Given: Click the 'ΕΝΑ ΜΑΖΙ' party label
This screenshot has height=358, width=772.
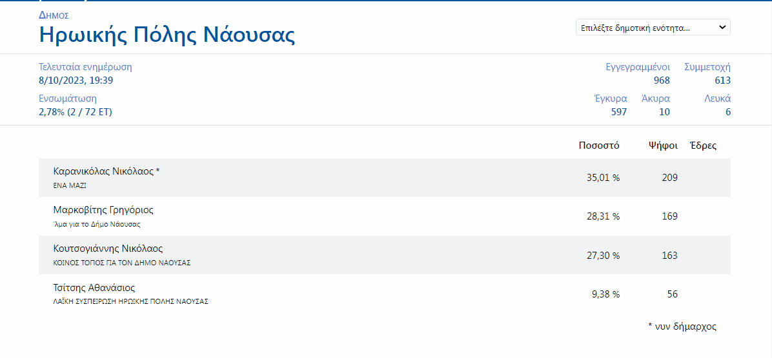Looking at the screenshot, I should [x=70, y=185].
